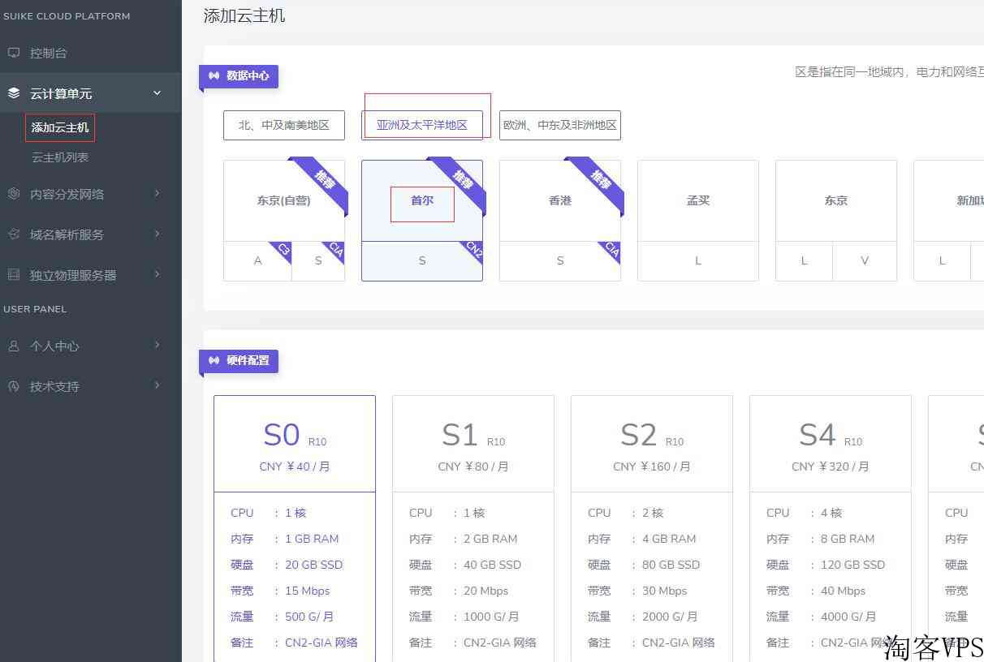Select 北、中及南美地区 region tab
984x662 pixels.
tap(284, 125)
